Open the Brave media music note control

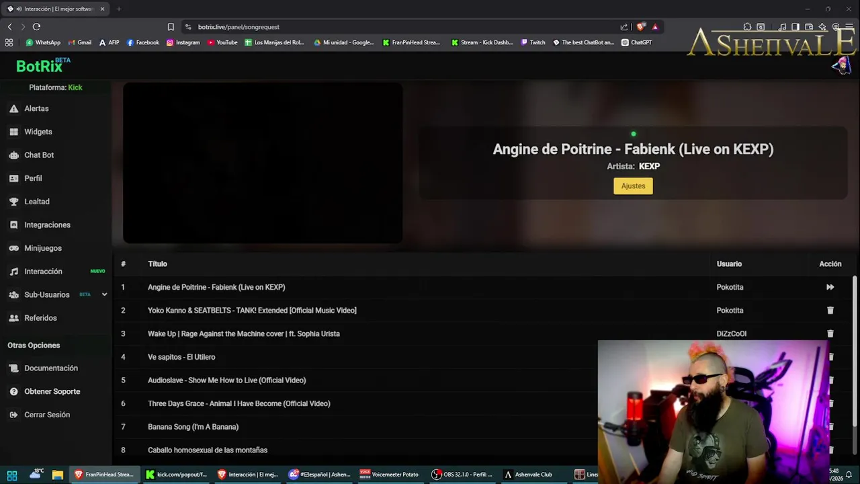(782, 27)
